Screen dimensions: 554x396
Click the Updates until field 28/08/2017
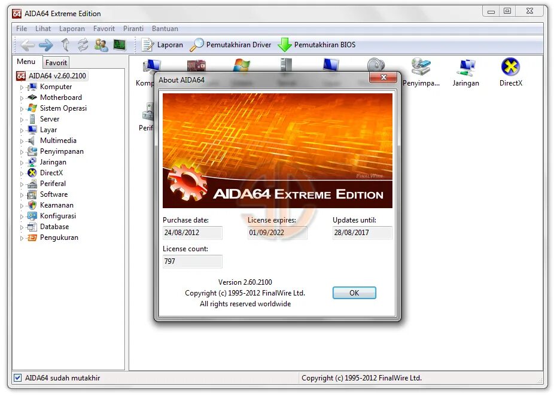(x=362, y=233)
